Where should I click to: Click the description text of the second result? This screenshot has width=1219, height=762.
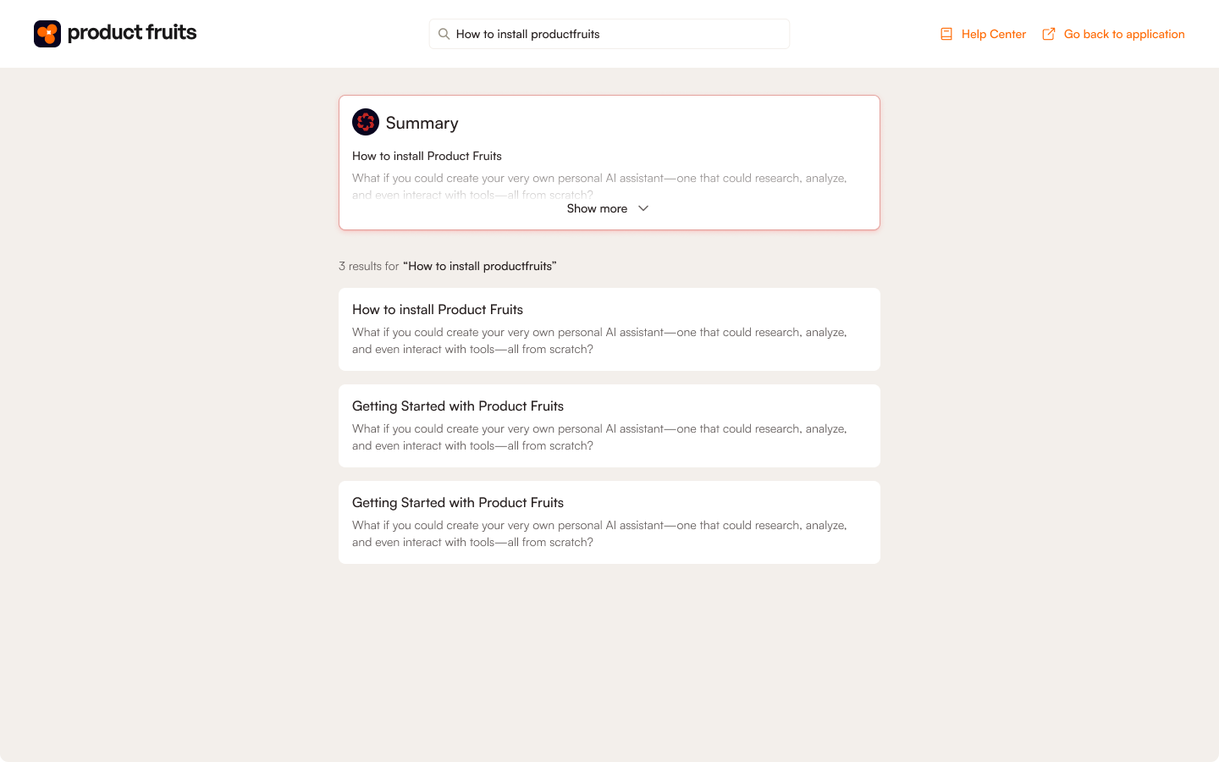[599, 437]
